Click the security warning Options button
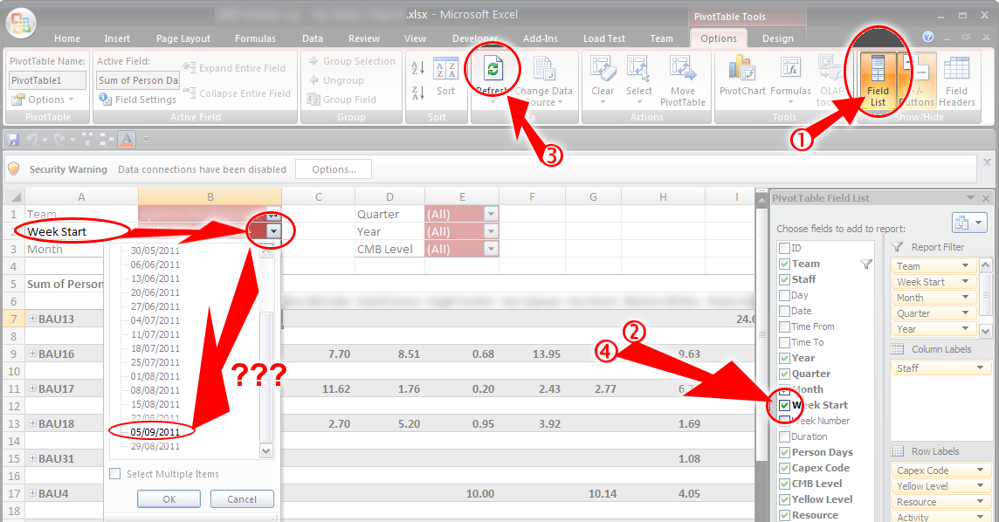 334,169
